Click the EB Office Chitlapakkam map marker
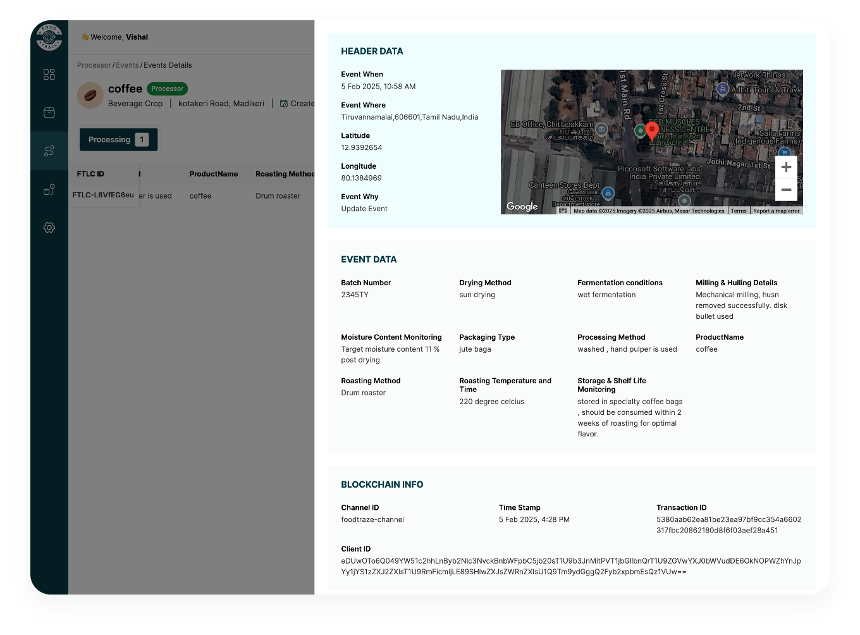The height and width of the screenshot is (635, 860). 602,129
